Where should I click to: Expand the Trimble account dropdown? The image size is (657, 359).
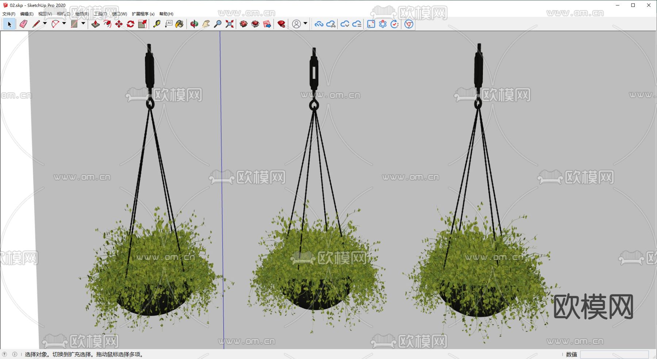pos(305,24)
